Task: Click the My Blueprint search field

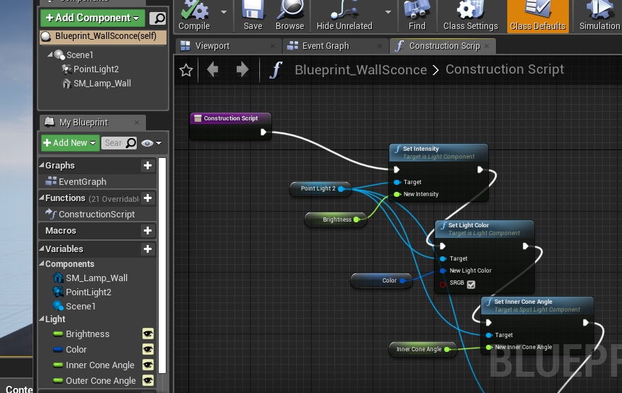Action: pos(113,143)
